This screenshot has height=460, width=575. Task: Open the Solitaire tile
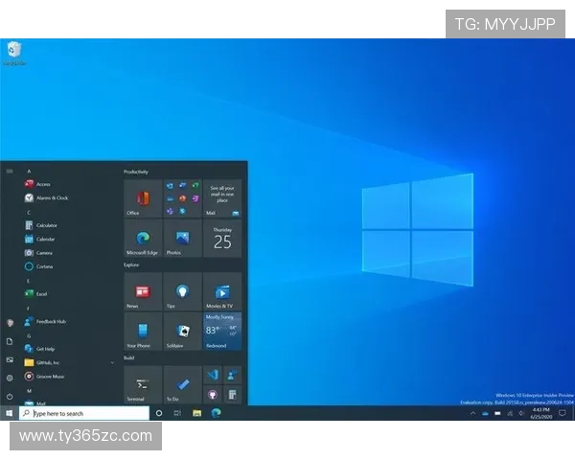point(182,331)
